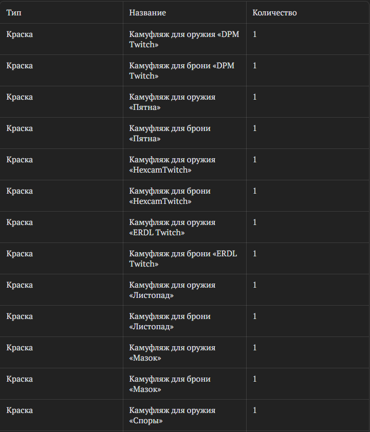This screenshot has height=432, width=370.
Task: Click Камуфляж для брони «ERDL Twitch» entry
Action: click(x=183, y=259)
